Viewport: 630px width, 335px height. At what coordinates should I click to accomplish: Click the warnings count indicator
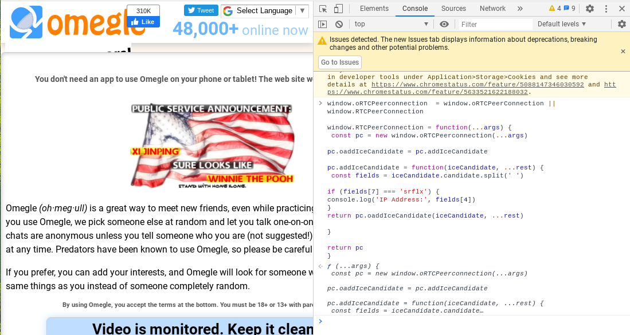(x=555, y=9)
